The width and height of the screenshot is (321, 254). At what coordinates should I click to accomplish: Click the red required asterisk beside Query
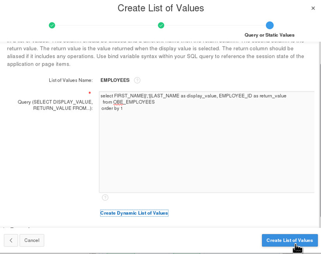click(90, 93)
